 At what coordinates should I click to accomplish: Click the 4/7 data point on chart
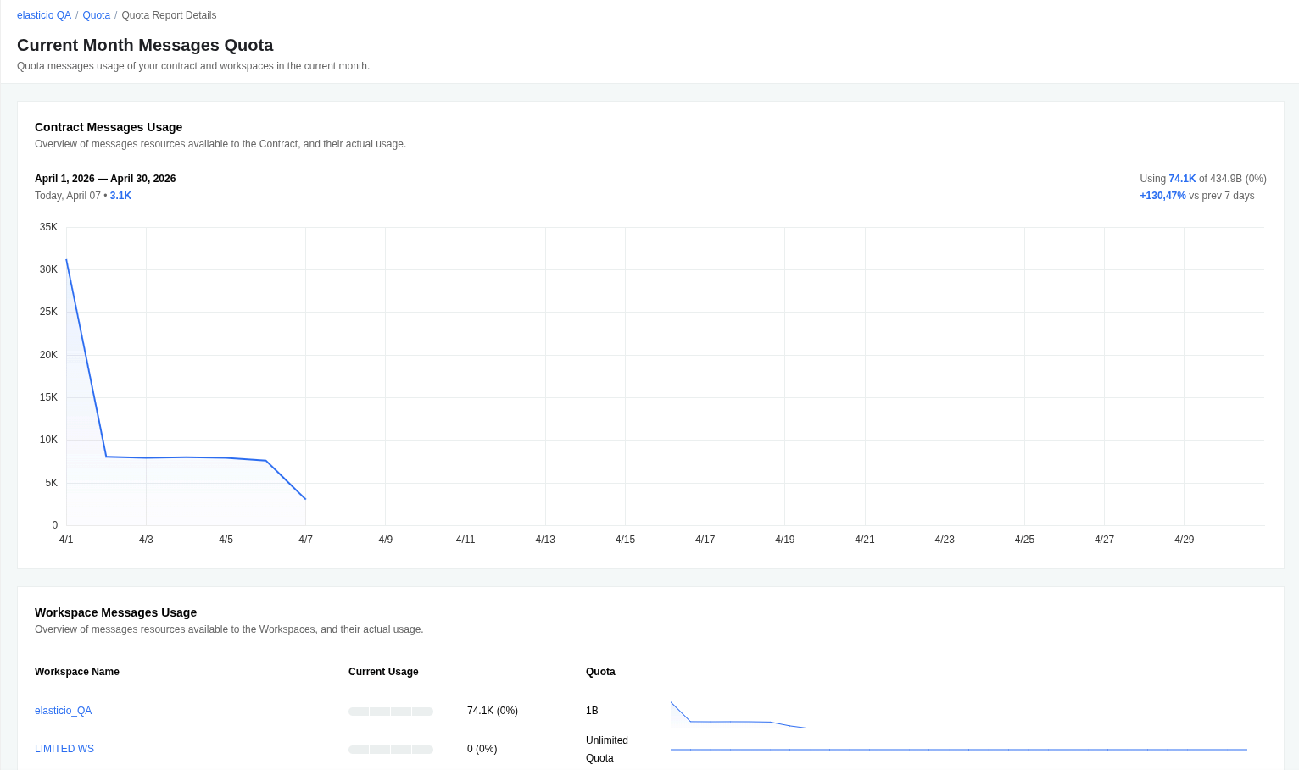coord(305,499)
